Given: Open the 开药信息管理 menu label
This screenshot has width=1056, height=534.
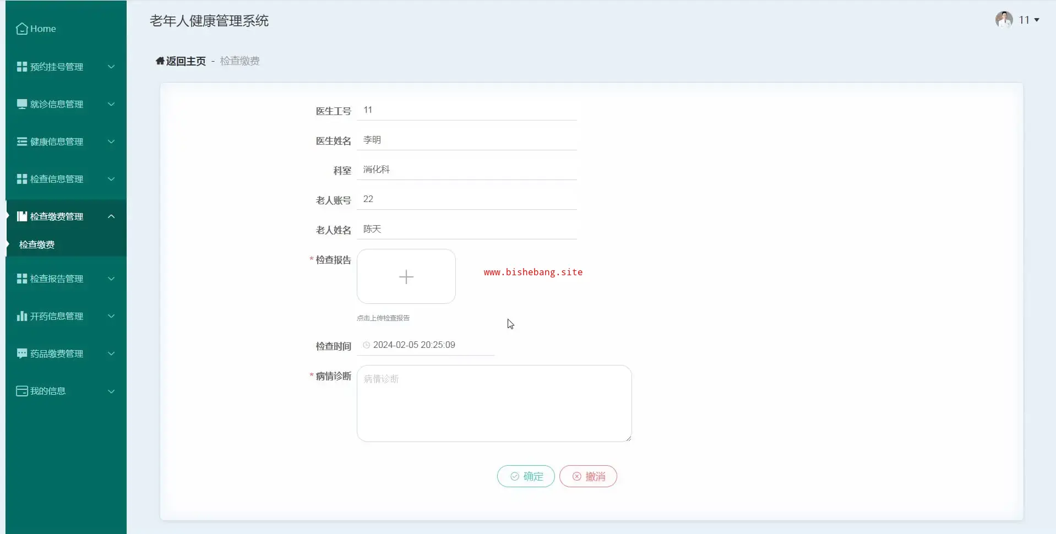Looking at the screenshot, I should coord(57,316).
